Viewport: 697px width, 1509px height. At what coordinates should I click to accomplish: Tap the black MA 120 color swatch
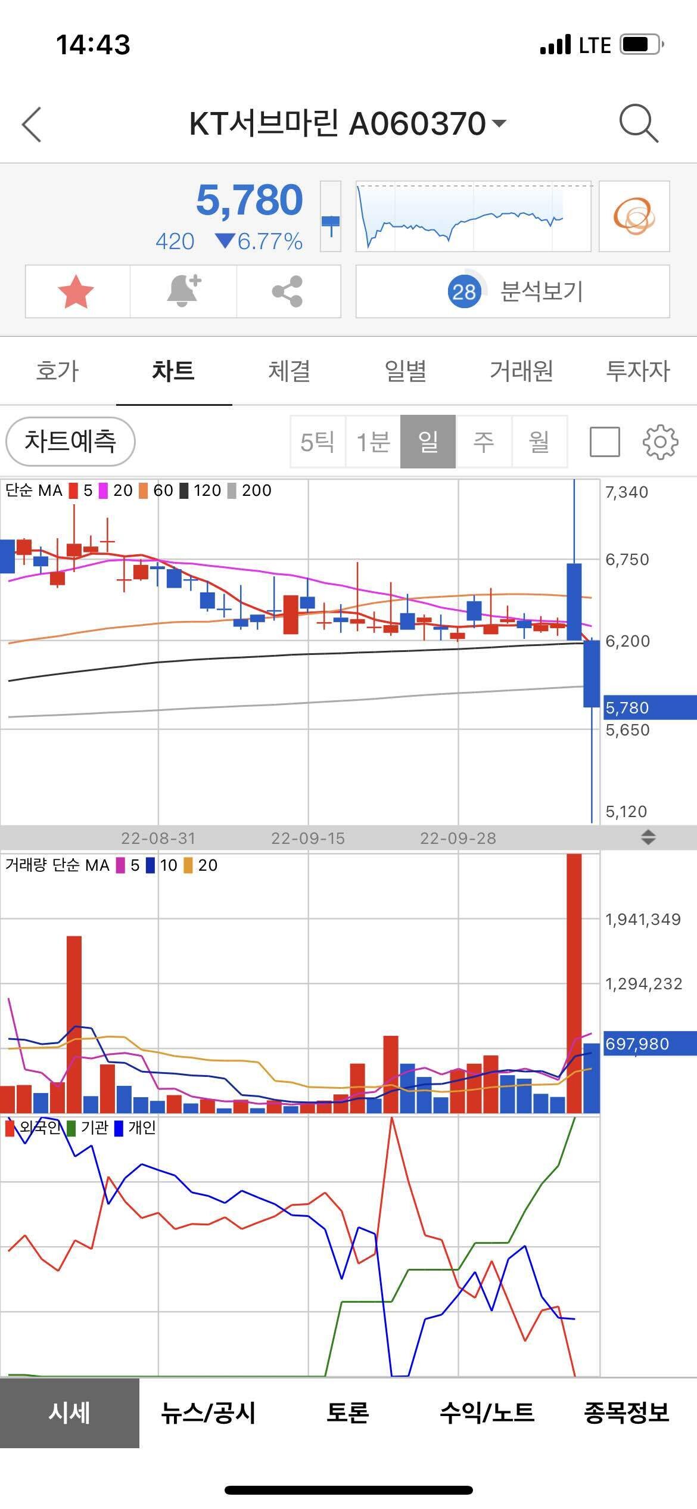[x=184, y=490]
